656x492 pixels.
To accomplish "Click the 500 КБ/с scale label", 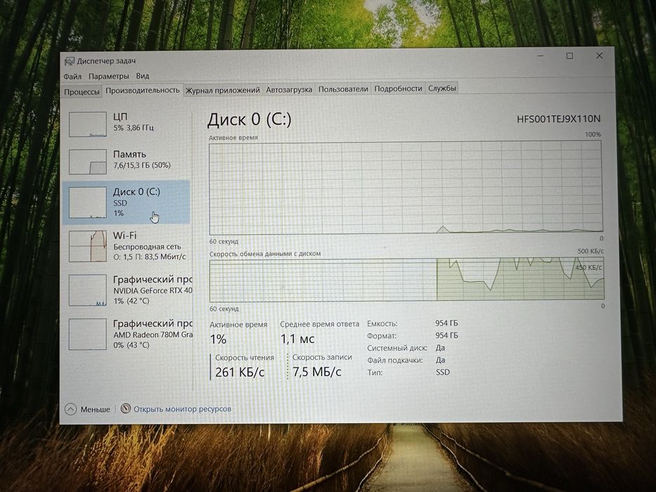I will point(591,251).
